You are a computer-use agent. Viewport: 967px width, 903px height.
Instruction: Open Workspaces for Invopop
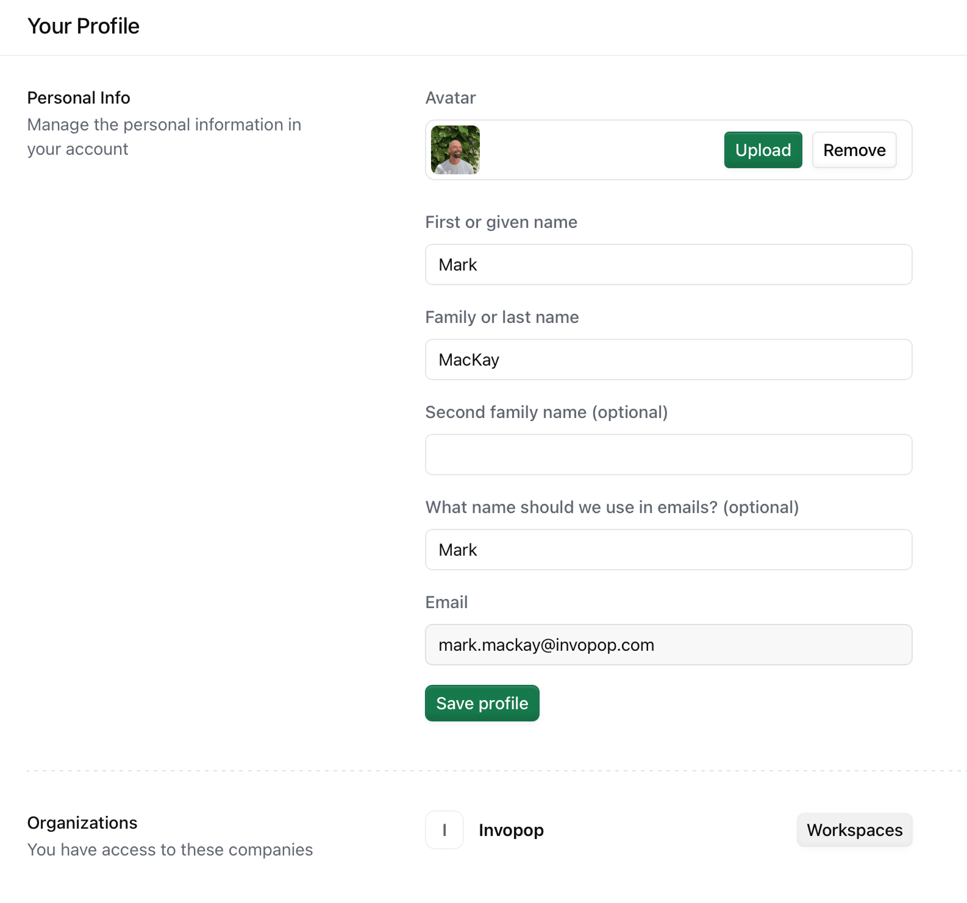[x=854, y=830]
